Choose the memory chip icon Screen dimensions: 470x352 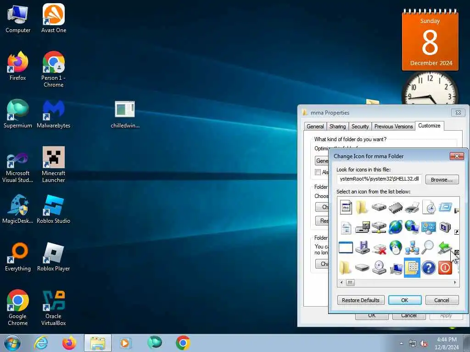point(396,207)
